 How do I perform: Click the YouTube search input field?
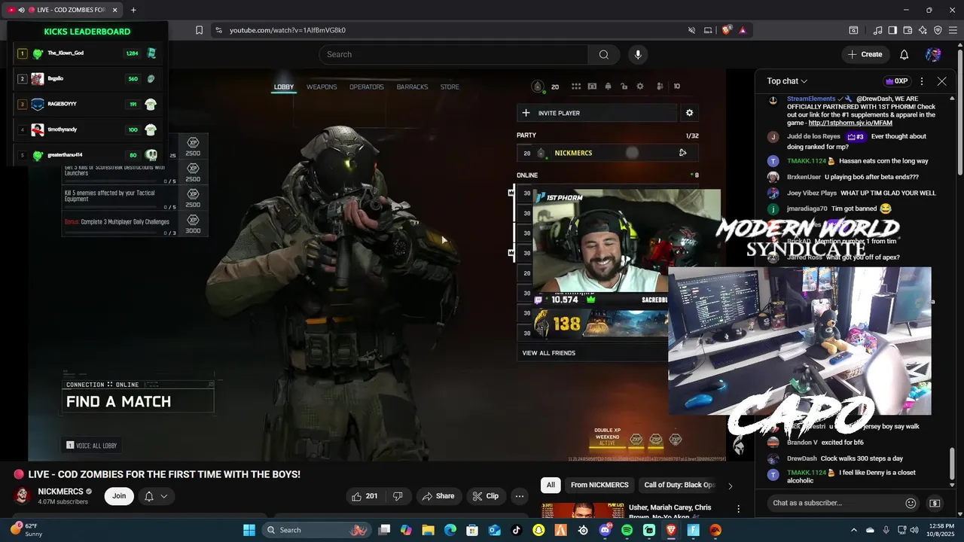point(453,54)
